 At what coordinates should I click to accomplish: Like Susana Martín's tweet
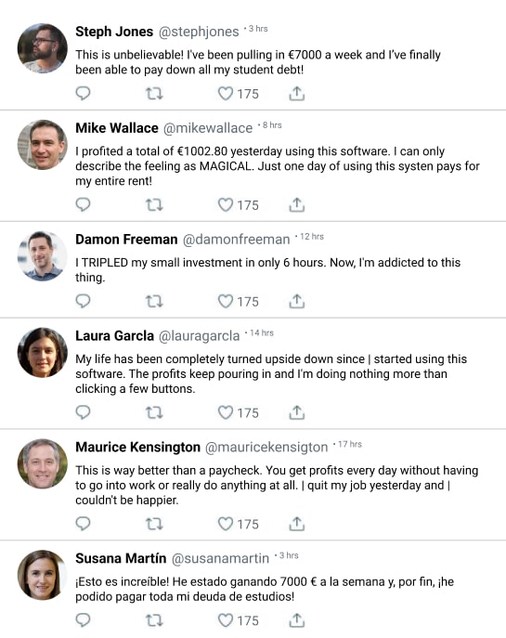tap(226, 620)
